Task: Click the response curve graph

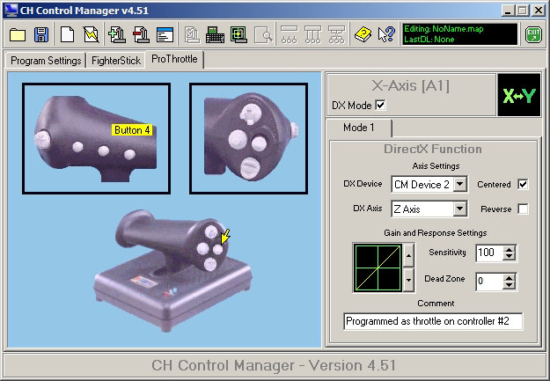Action: 378,267
